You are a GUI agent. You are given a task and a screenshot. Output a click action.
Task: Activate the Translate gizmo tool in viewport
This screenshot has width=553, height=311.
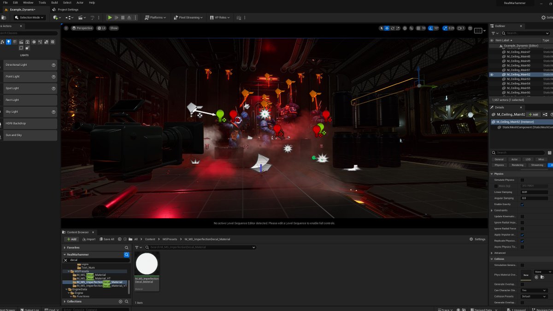pos(387,28)
